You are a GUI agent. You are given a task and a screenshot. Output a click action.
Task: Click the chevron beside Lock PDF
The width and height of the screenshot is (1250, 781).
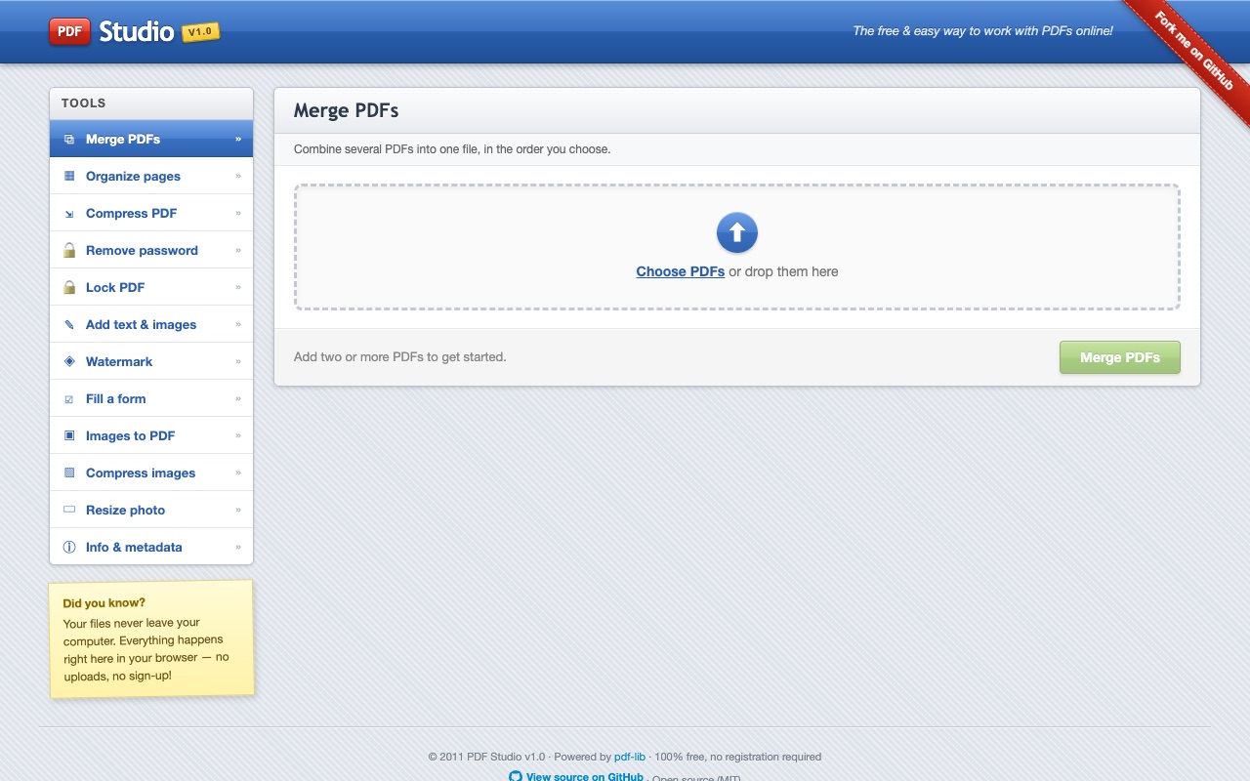click(237, 287)
